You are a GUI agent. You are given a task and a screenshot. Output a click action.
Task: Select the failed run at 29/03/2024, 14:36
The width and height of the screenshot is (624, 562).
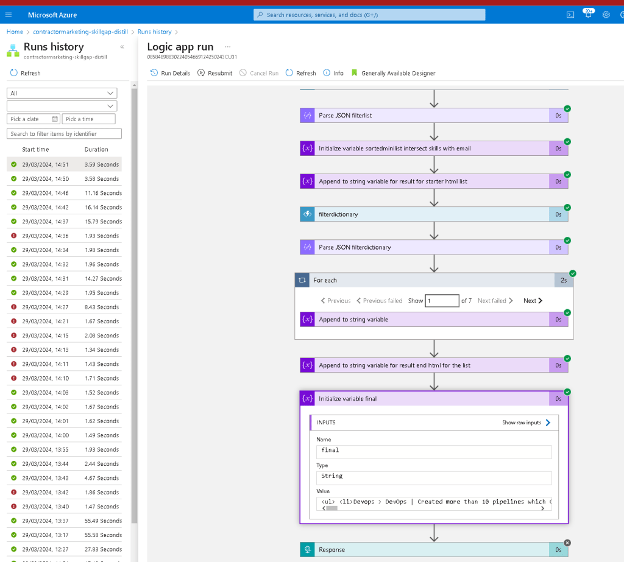click(64, 236)
